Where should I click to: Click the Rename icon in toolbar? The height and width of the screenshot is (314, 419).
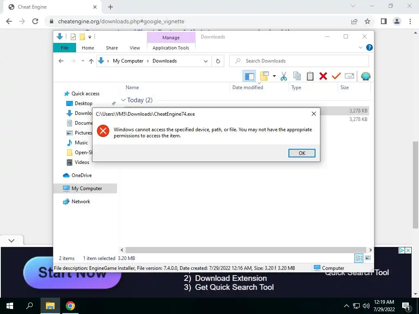[349, 76]
